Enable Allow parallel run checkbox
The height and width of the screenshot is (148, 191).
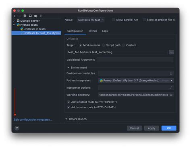[113, 20]
